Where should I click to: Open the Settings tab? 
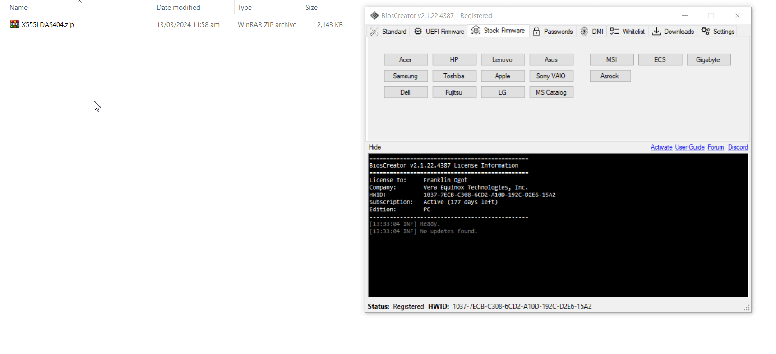point(718,31)
